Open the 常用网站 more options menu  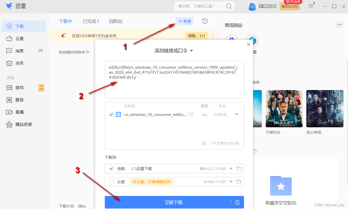click(x=339, y=25)
